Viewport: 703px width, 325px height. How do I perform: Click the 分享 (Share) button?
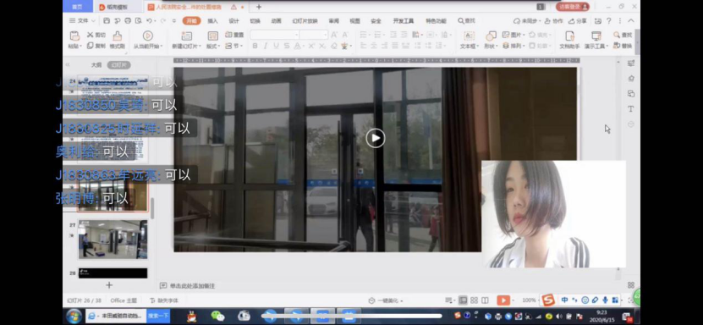pyautogui.click(x=578, y=21)
